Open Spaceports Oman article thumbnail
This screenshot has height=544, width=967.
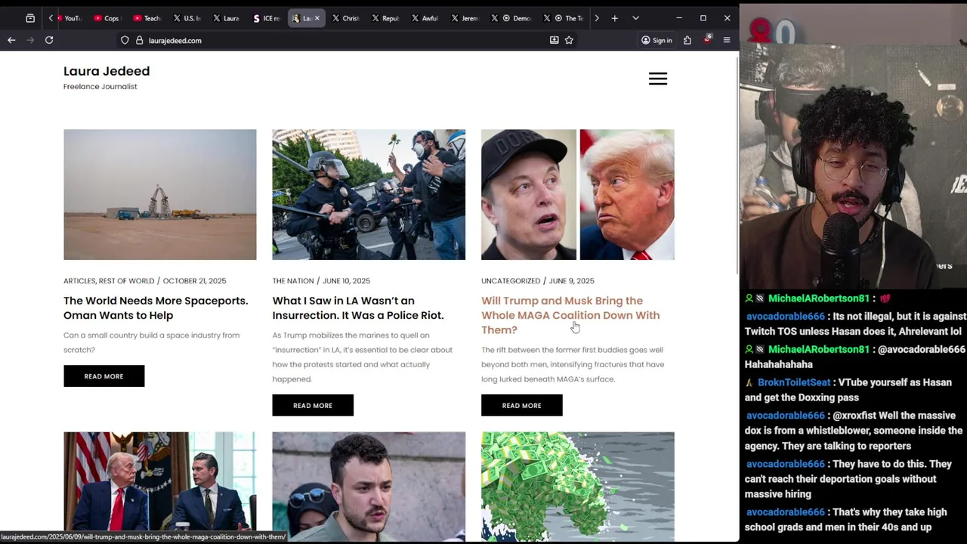click(x=160, y=195)
